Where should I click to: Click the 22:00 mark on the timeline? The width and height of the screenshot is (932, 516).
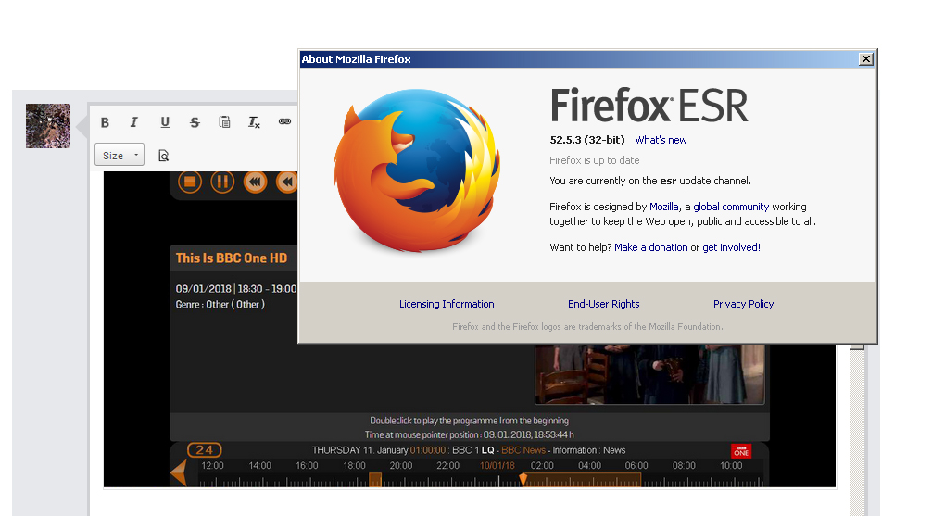(448, 465)
